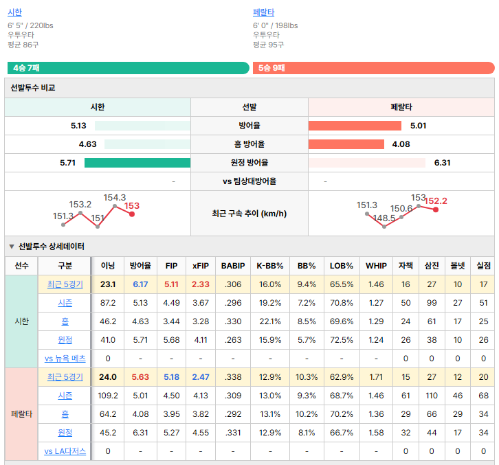Click the vs 팀상대방어율 label
This screenshot has height=465, width=499.
249,181
